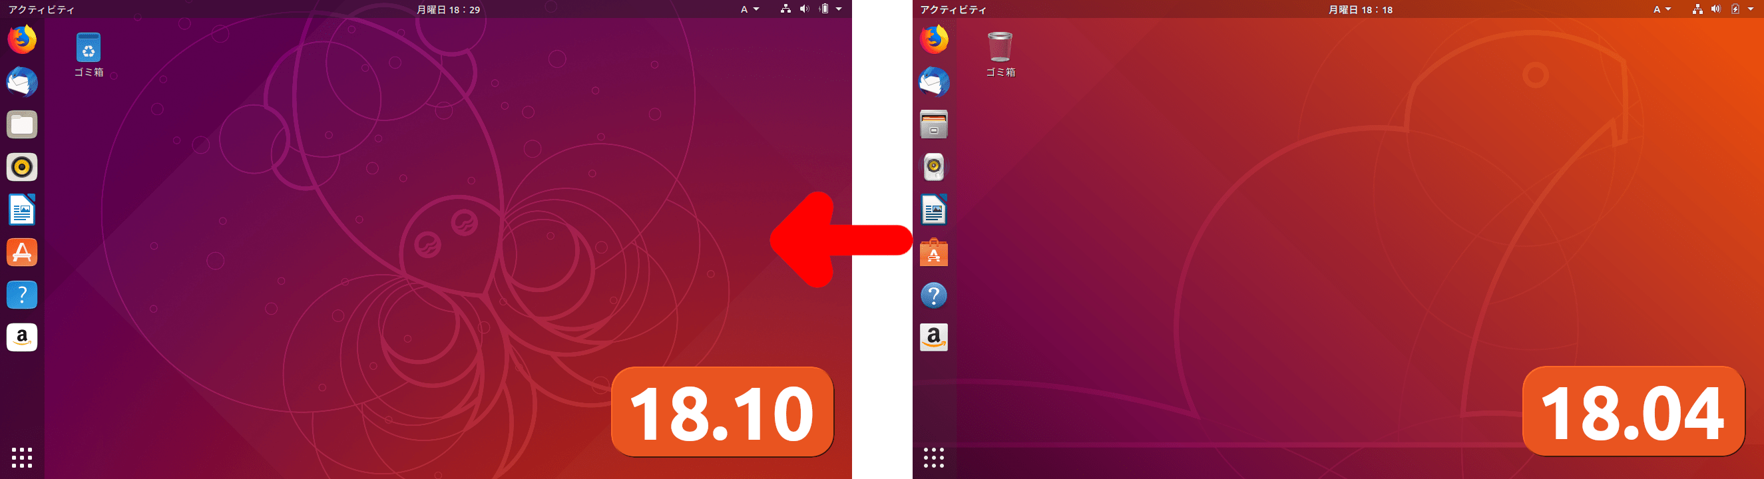Open Files cabinet icon in 18.04 dock
This screenshot has width=1764, height=479.
coord(934,124)
